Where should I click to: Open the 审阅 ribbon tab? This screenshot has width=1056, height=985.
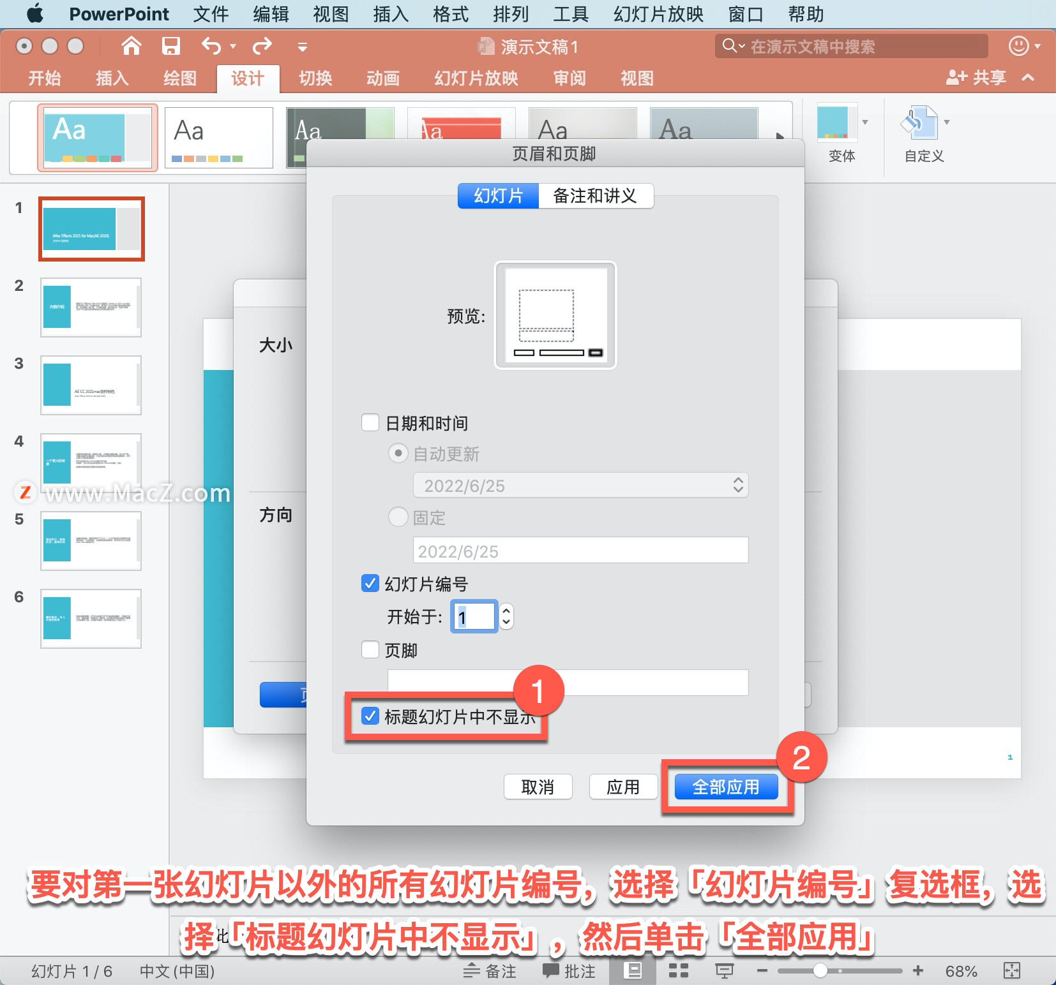pos(569,78)
